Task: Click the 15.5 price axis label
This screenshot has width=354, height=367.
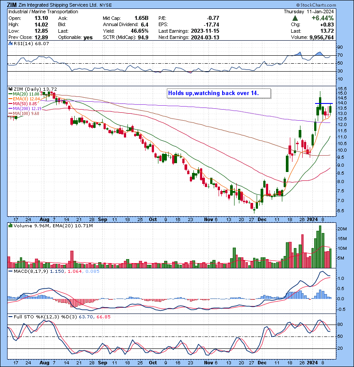Action: [x=342, y=89]
